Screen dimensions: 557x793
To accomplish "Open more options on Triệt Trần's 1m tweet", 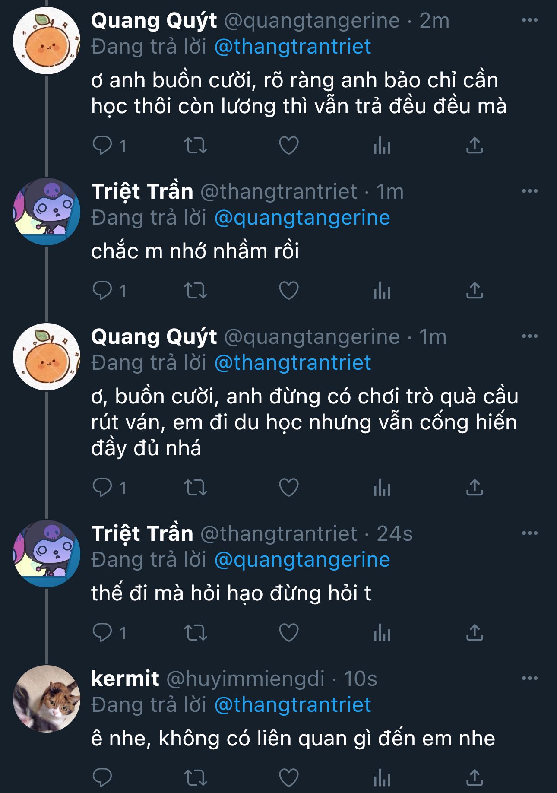I will 529,191.
